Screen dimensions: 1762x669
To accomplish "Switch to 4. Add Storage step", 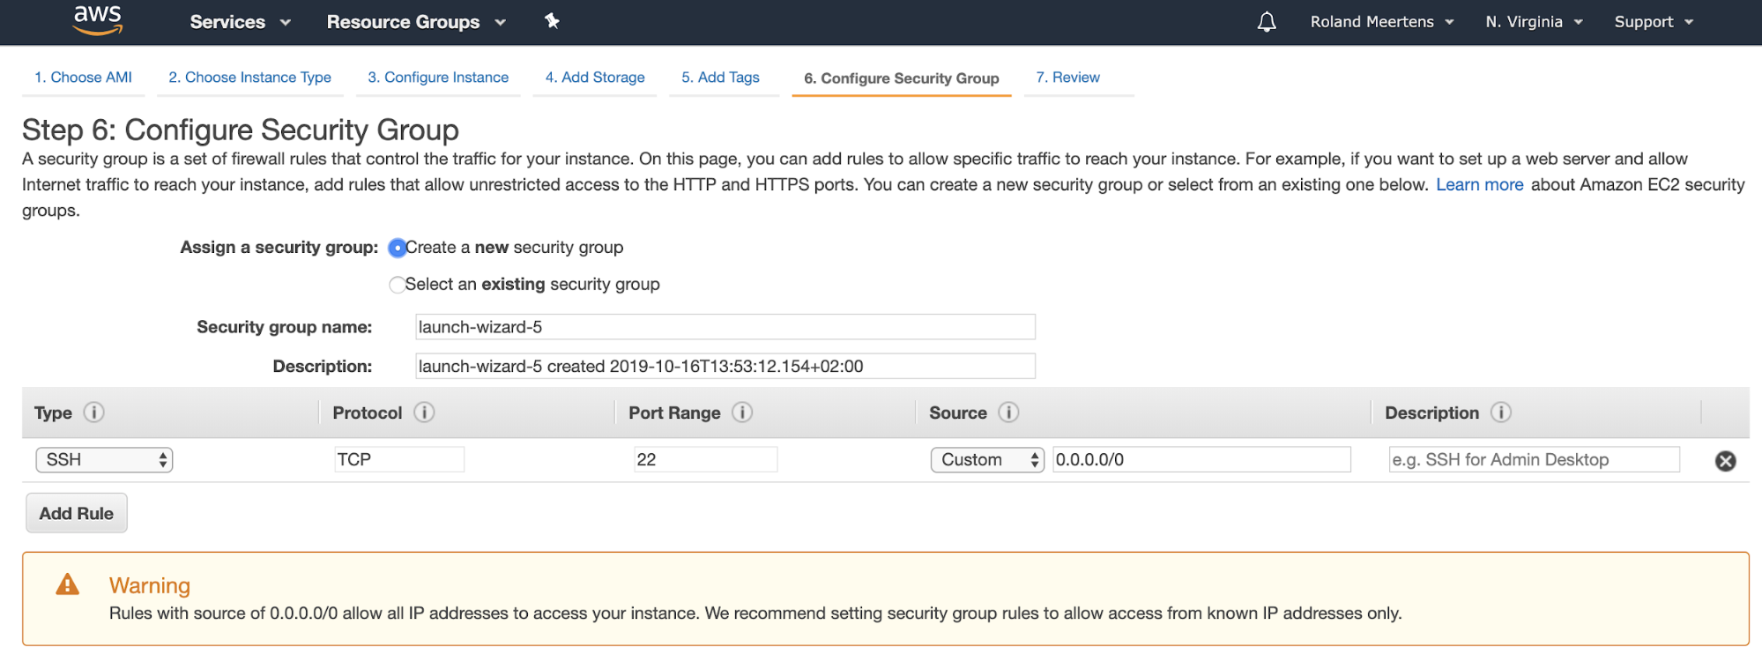I will click(x=595, y=78).
